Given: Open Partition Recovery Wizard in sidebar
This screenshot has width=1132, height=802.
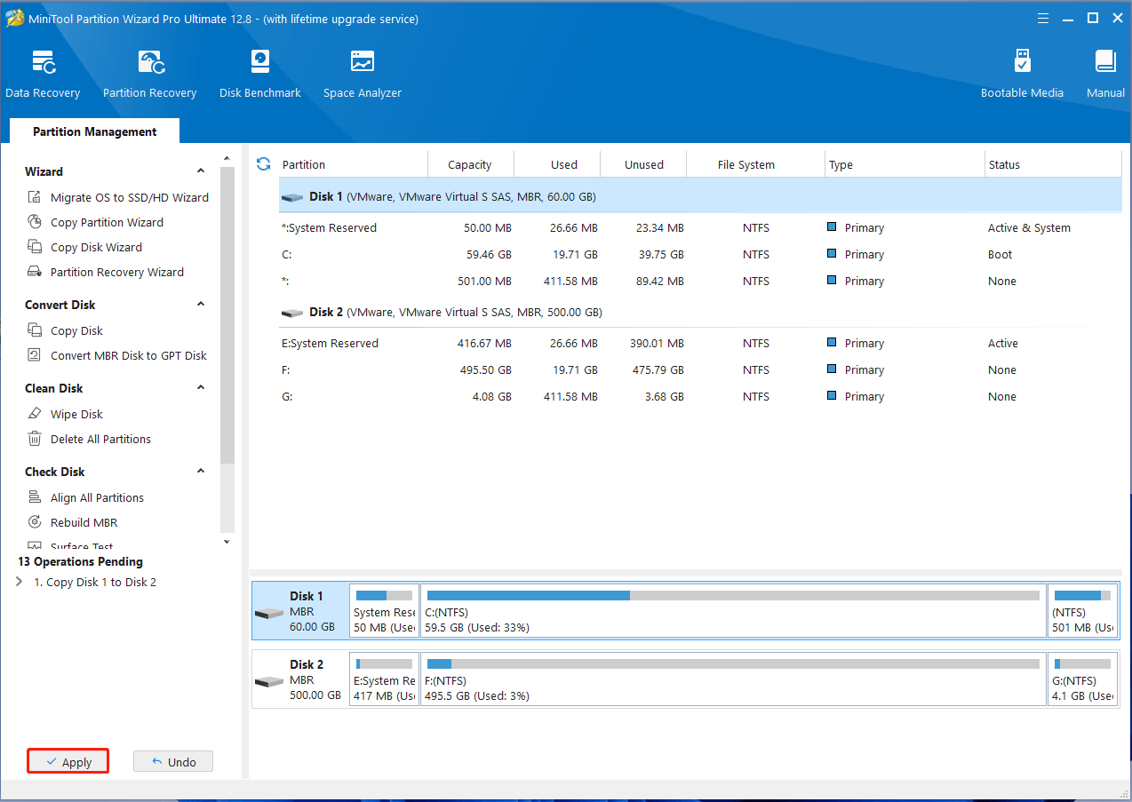Looking at the screenshot, I should [106, 272].
